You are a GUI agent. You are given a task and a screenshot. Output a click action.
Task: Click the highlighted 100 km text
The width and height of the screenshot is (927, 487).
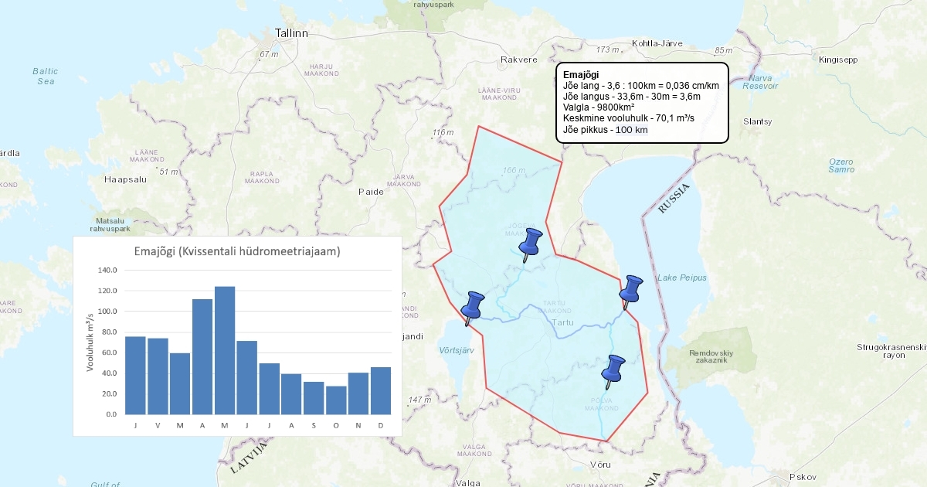(631, 130)
